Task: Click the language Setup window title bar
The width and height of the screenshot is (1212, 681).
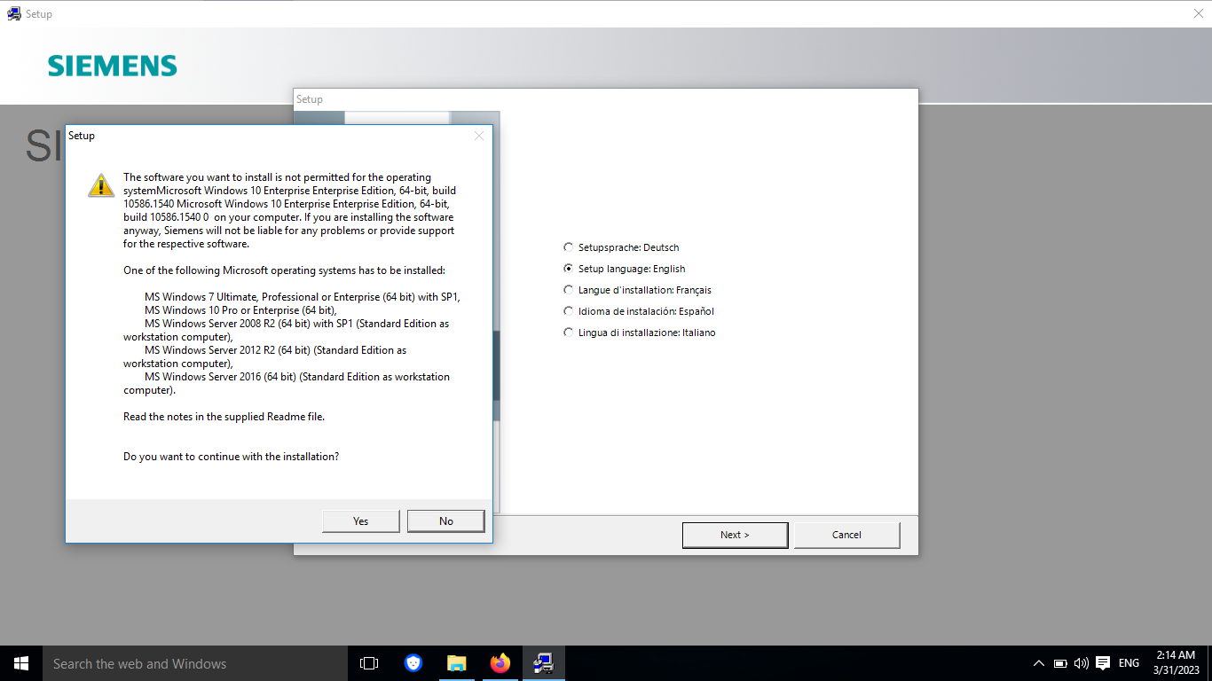Action: [606, 99]
